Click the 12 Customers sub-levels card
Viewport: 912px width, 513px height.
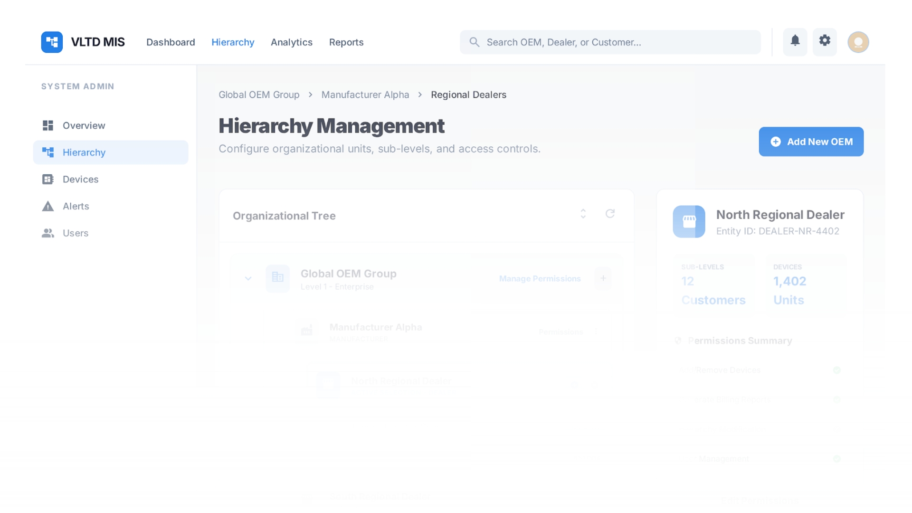coord(714,285)
